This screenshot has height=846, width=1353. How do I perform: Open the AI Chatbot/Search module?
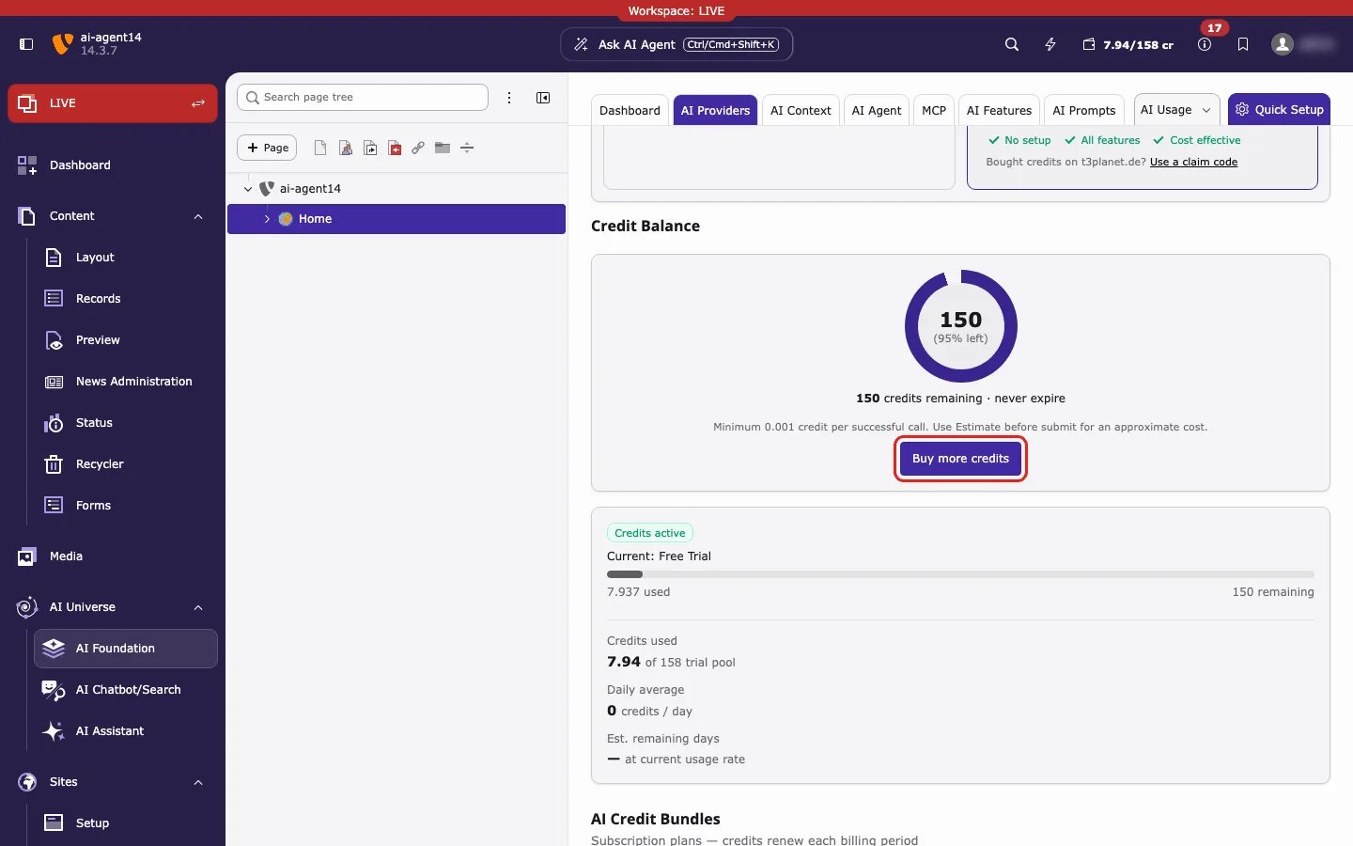point(126,690)
